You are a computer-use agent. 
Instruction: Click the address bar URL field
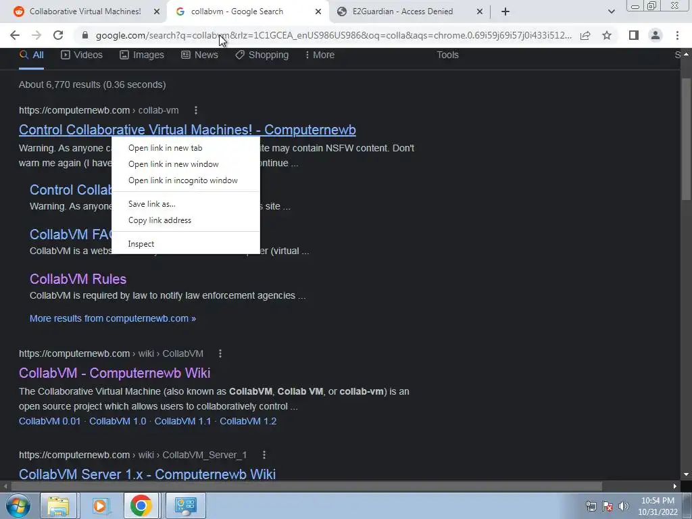[x=333, y=35]
